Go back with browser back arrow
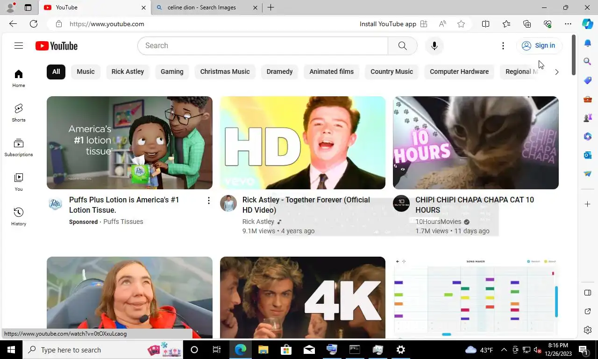The height and width of the screenshot is (359, 598). click(13, 24)
